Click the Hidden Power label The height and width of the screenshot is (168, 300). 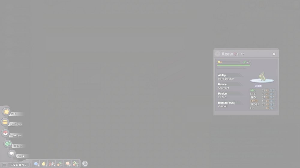(x=226, y=103)
